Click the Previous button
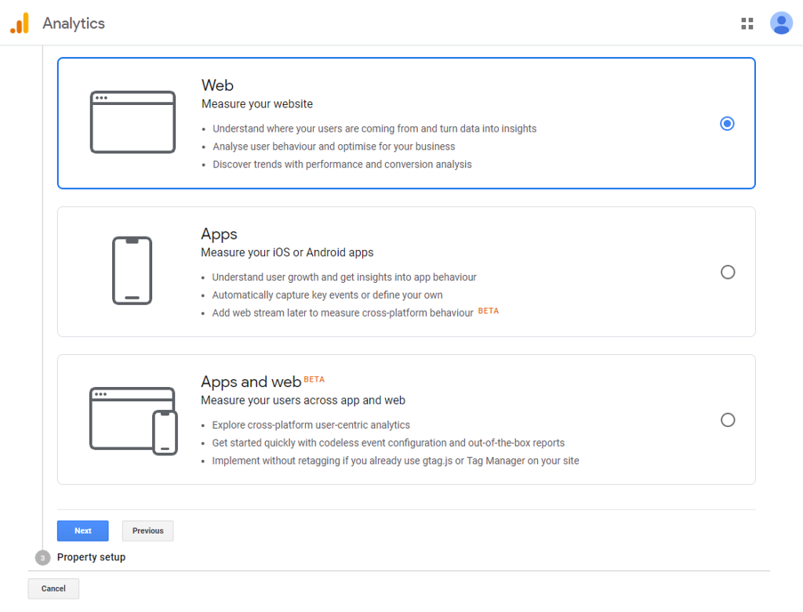This screenshot has height=612, width=803. (x=147, y=531)
